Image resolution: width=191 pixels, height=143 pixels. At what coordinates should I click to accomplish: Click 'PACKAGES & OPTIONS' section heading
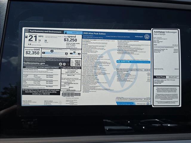pos(123,71)
